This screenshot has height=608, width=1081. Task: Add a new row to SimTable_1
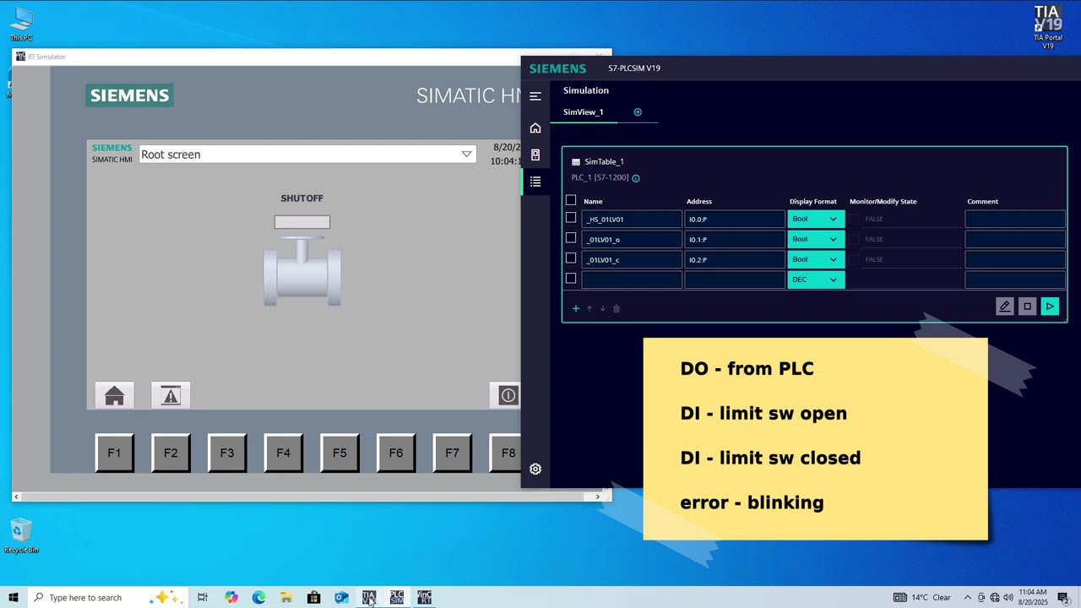tap(576, 308)
